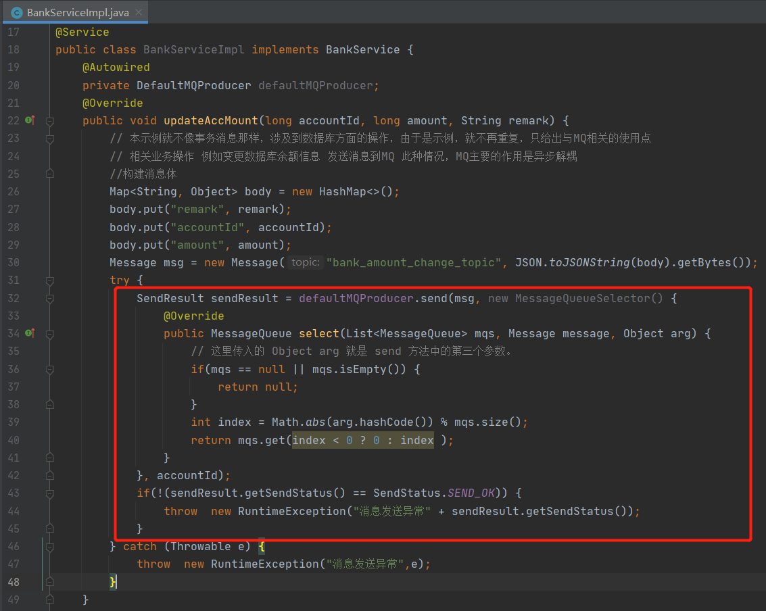766x611 pixels.
Task: Close the BankServiceImpl.java tab
Action: [x=139, y=12]
